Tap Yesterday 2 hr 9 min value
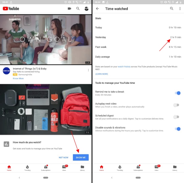Screen dimensions: 184x183 pyautogui.click(x=175, y=37)
